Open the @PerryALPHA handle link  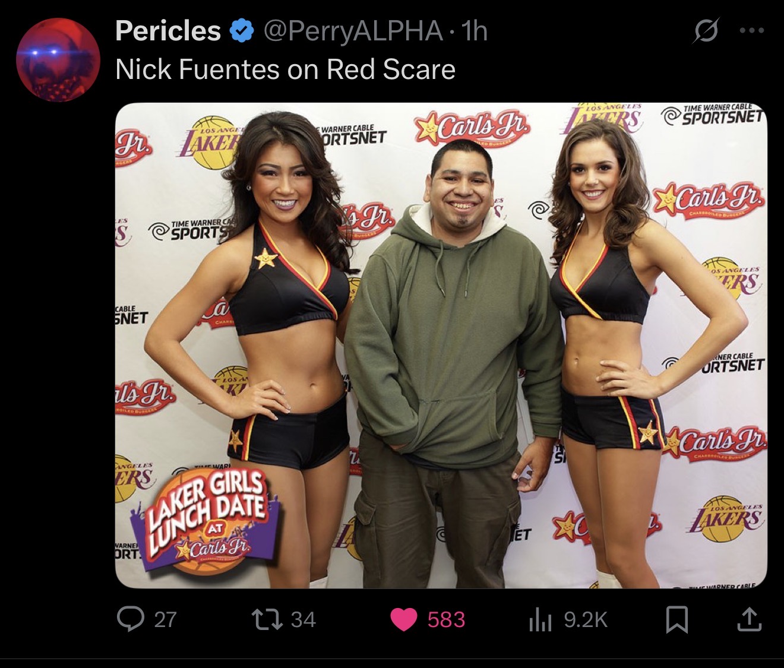353,31
